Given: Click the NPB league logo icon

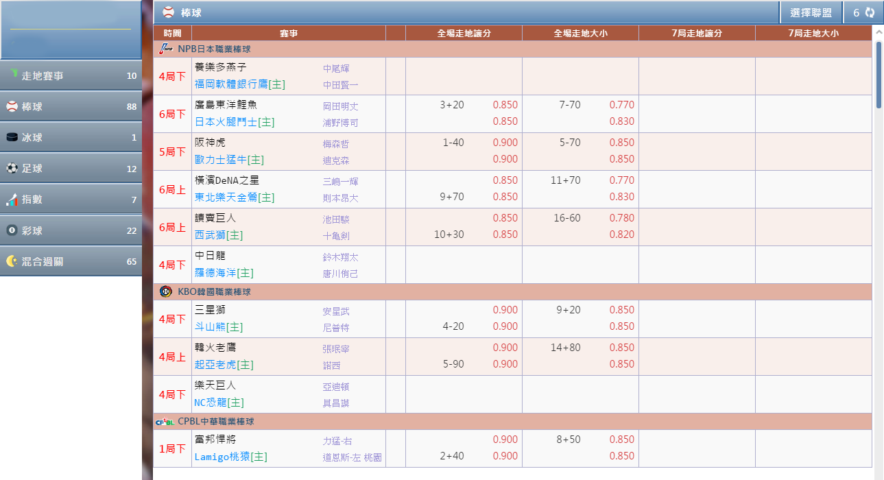Looking at the screenshot, I should (165, 49).
